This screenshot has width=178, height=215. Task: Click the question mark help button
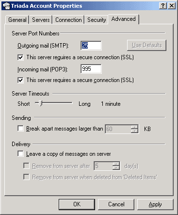pyautogui.click(x=162, y=6)
